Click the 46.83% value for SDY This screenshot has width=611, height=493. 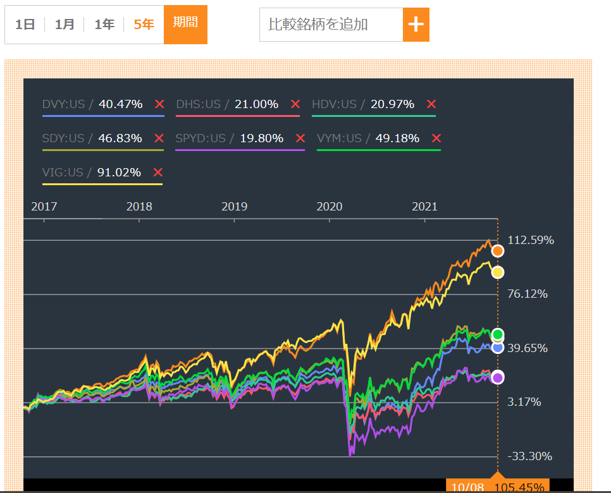(120, 138)
